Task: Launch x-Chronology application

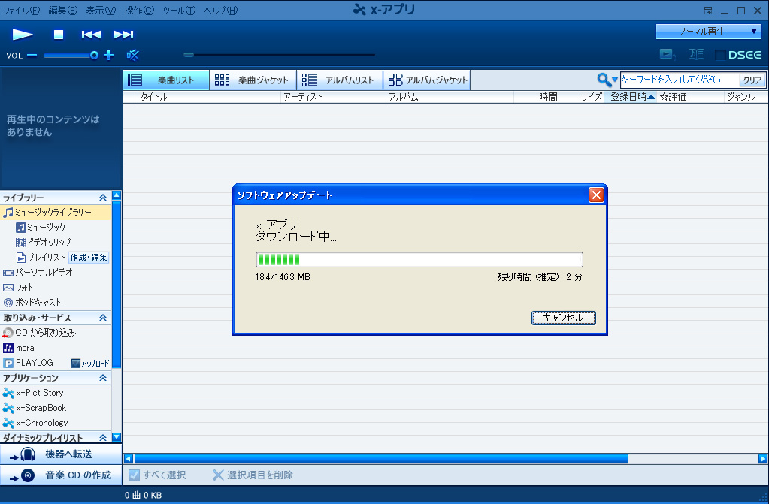Action: tap(35, 423)
